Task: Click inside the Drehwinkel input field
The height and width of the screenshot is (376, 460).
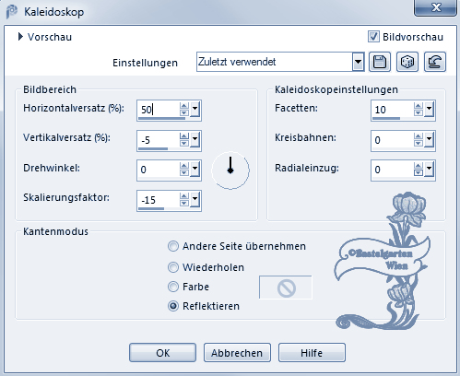Action: [159, 170]
